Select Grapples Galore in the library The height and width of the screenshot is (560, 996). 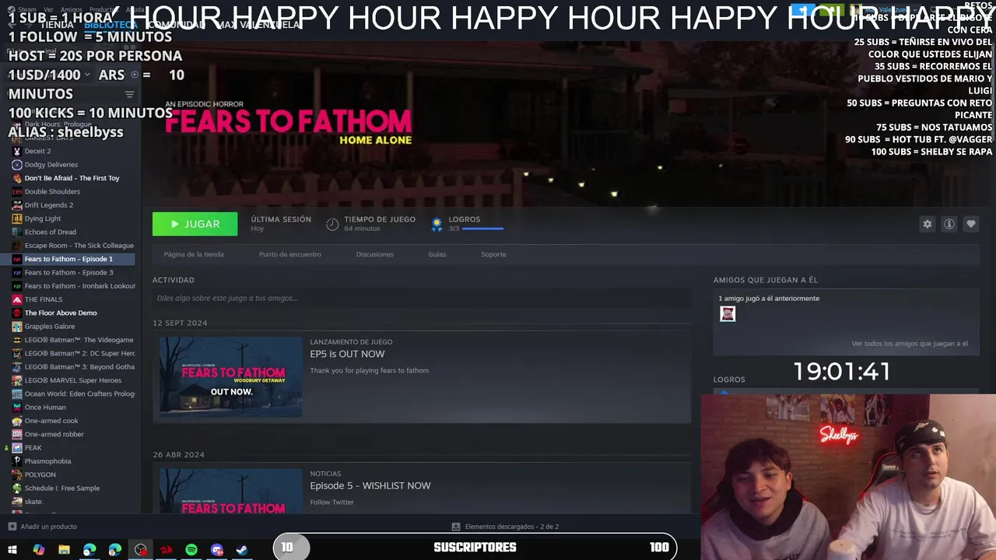tap(49, 327)
